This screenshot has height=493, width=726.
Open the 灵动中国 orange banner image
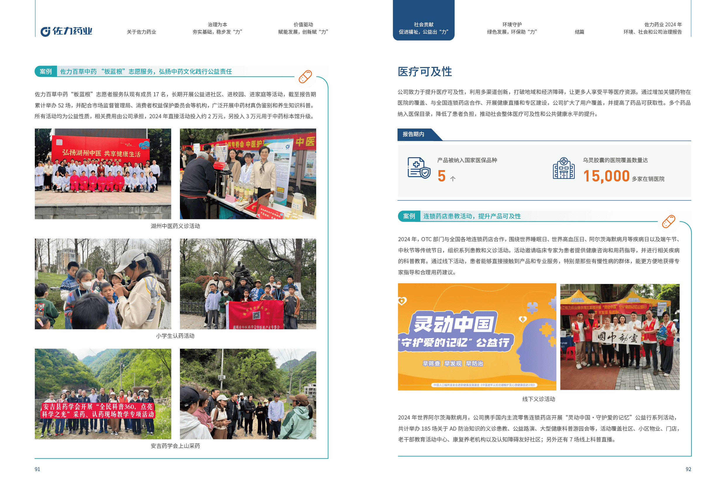click(477, 337)
